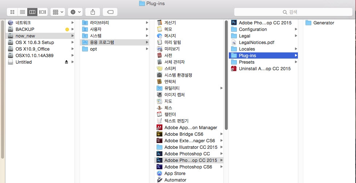
Task: Open the 시스템 system folder
Action: [x=114, y=36]
